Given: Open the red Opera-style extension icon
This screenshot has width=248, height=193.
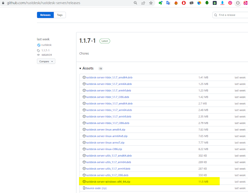Looking at the screenshot, I should [x=184, y=3].
